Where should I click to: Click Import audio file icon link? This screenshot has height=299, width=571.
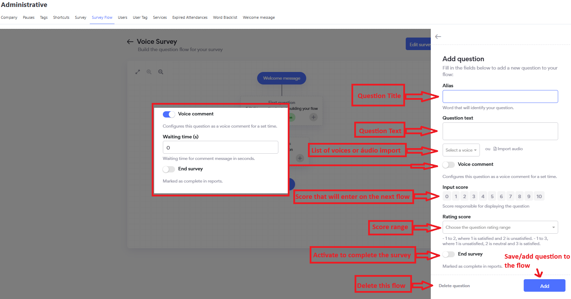[508, 149]
